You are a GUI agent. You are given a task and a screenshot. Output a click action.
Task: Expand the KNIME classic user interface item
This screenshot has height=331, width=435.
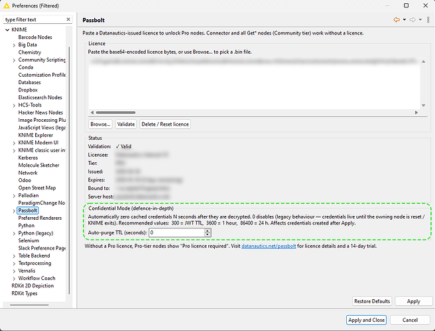point(14,150)
